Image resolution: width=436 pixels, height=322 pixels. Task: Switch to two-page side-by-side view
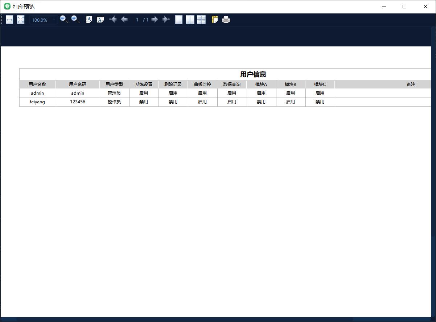coord(190,20)
